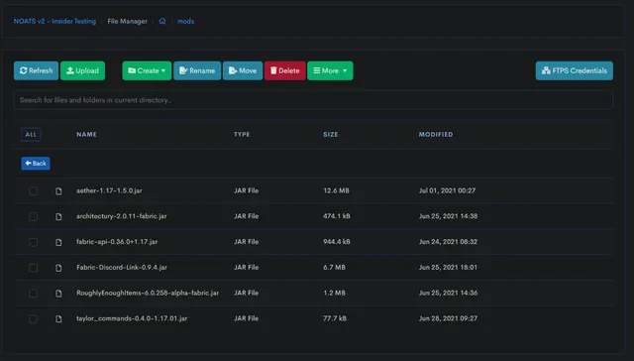The width and height of the screenshot is (634, 361).
Task: Click the Jun 28, 2021 09:27 date
Action: coord(448,318)
